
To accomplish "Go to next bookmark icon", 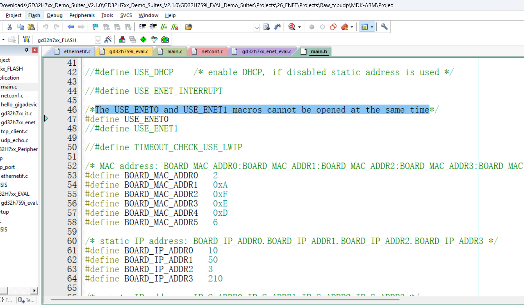I will [117, 27].
